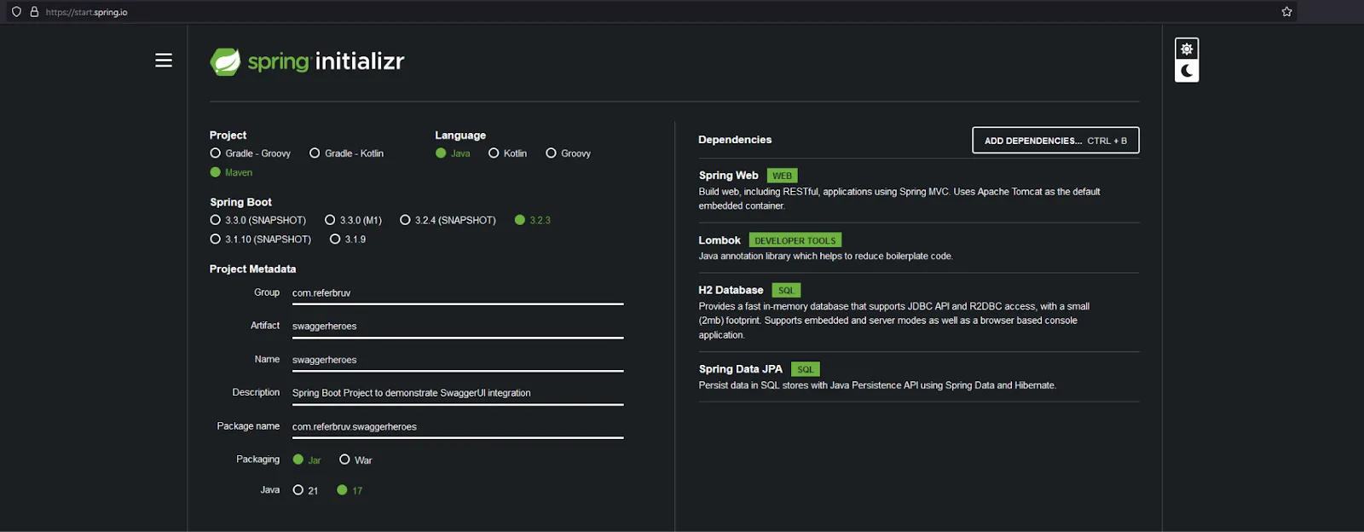
Task: Edit the Package name field
Action: 458,426
